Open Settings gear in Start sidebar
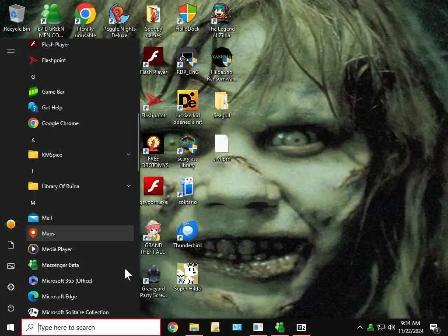Screen dimensions: 448x336 click(x=11, y=287)
